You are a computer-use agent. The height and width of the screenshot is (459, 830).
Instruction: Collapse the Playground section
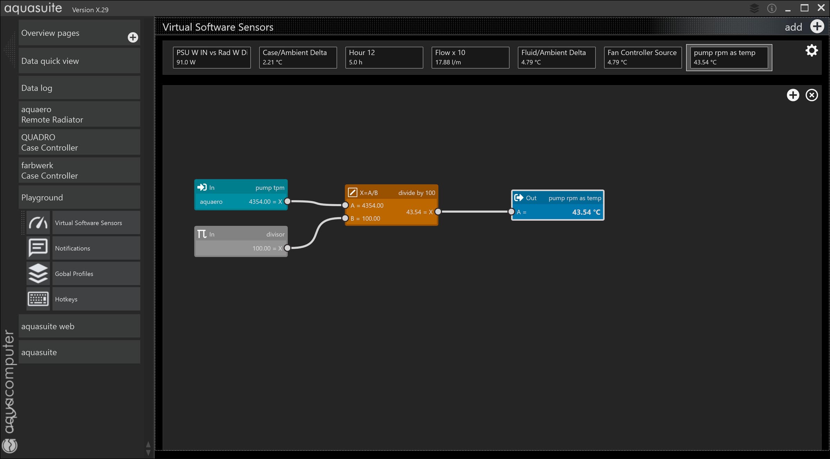(x=79, y=197)
